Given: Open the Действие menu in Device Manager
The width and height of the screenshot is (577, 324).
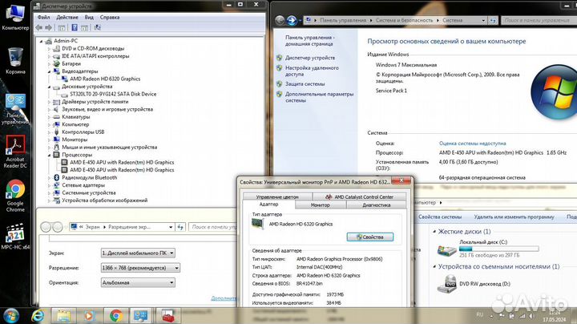Looking at the screenshot, I should coord(67,18).
